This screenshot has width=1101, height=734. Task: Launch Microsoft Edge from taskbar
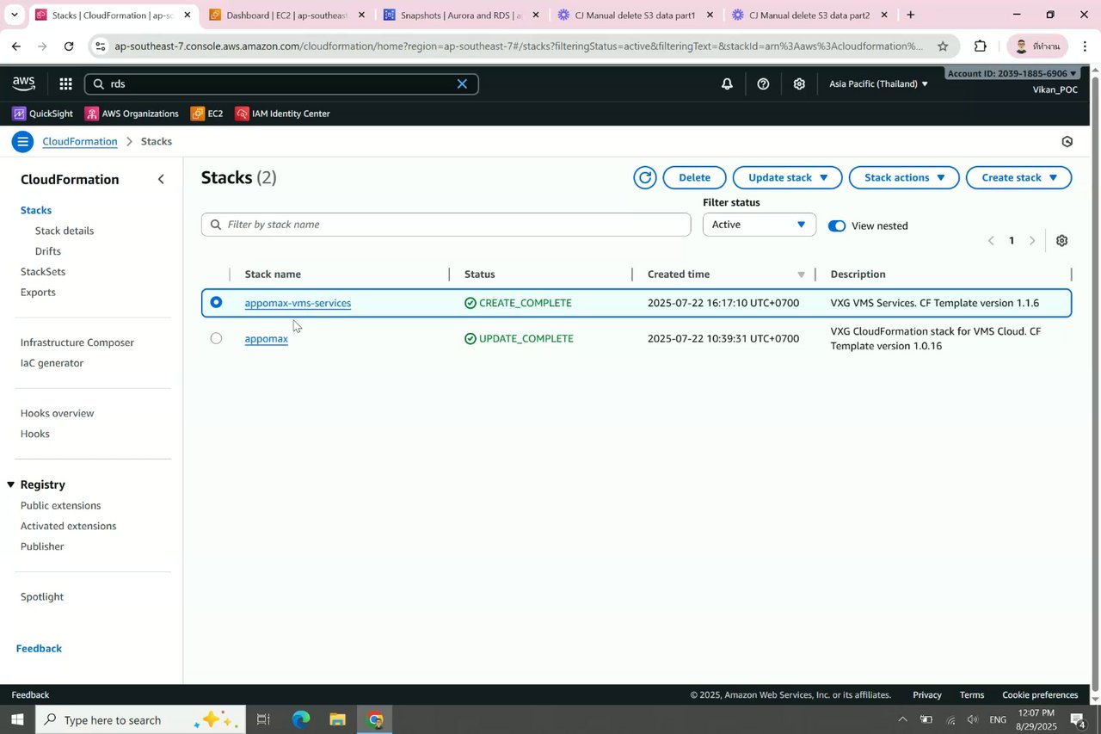(x=300, y=719)
